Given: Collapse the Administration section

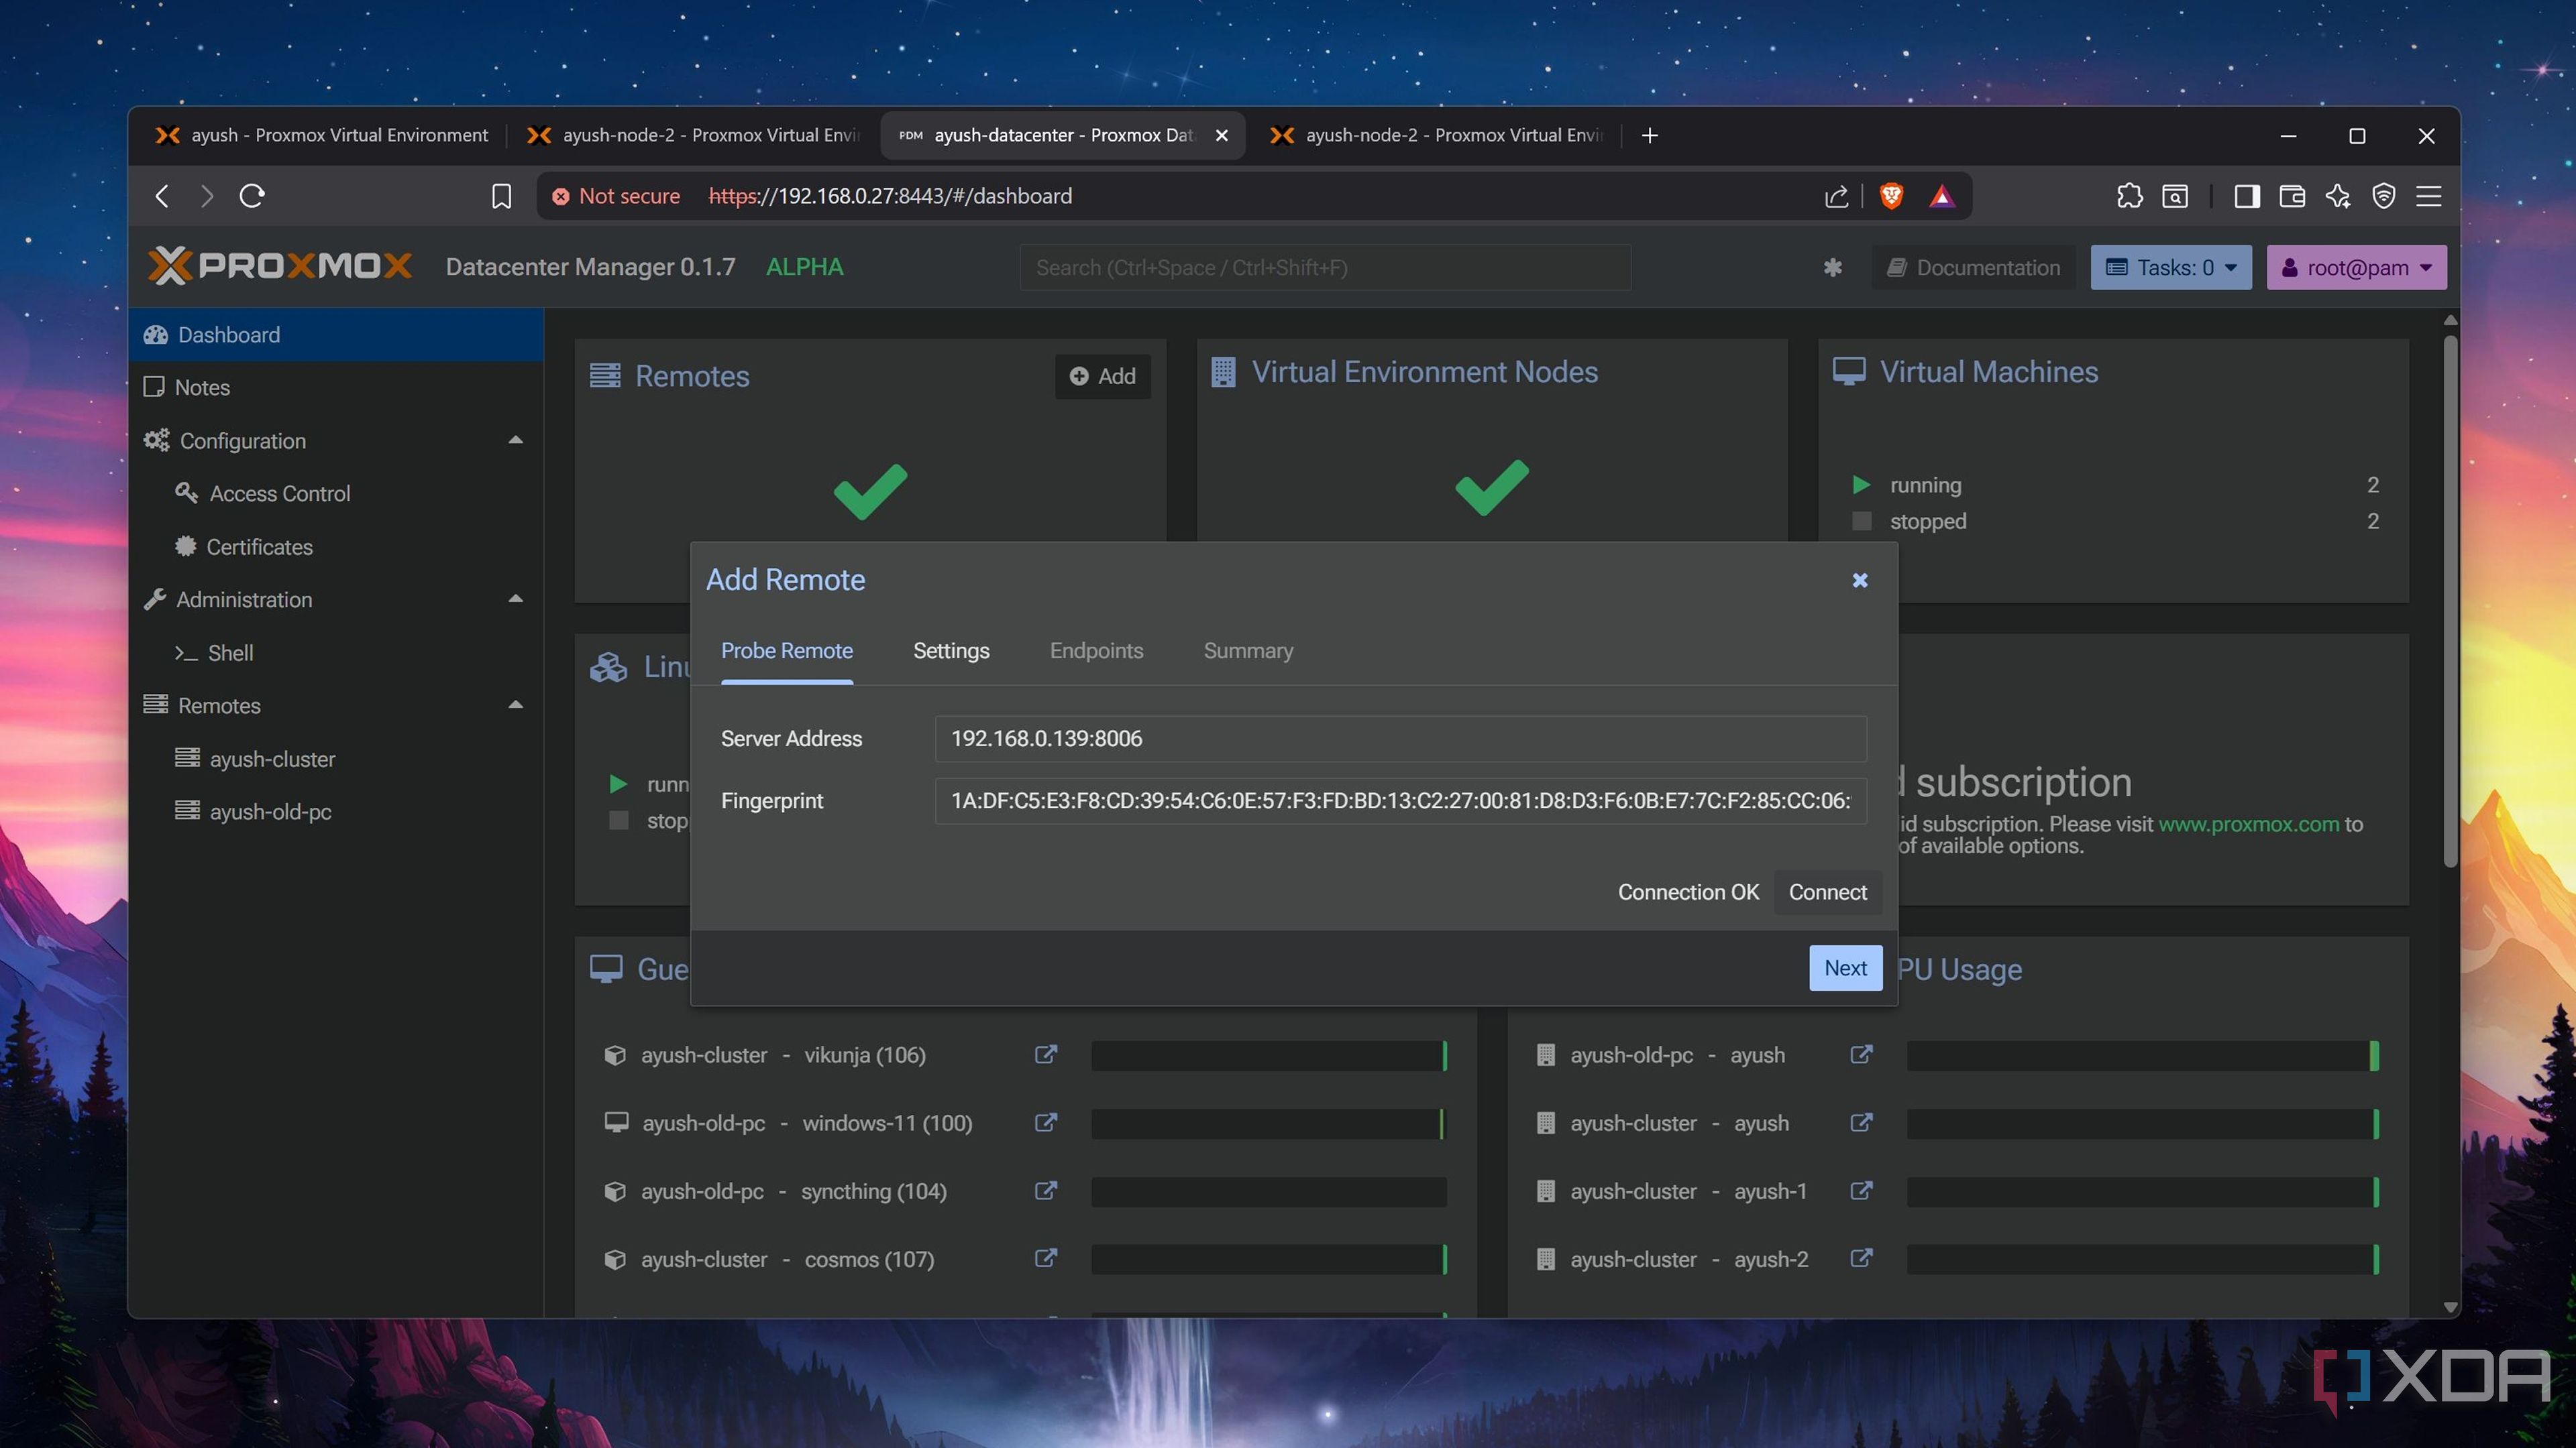Looking at the screenshot, I should [515, 599].
